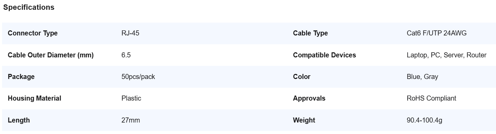Click the 90.4-100.4g weight value

(x=425, y=120)
